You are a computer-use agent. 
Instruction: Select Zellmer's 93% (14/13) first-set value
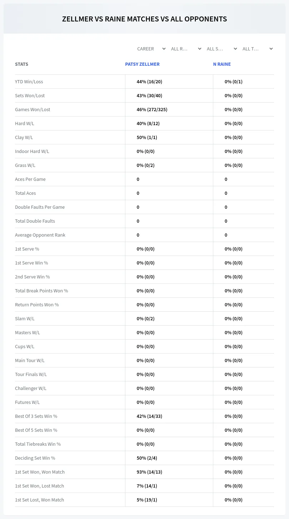pyautogui.click(x=149, y=472)
